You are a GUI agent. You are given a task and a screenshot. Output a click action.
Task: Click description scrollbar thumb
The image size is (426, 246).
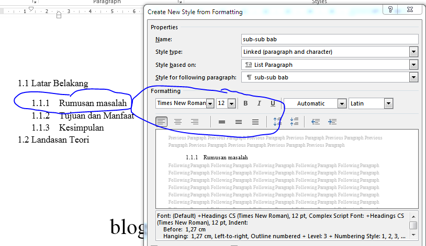[x=413, y=226]
